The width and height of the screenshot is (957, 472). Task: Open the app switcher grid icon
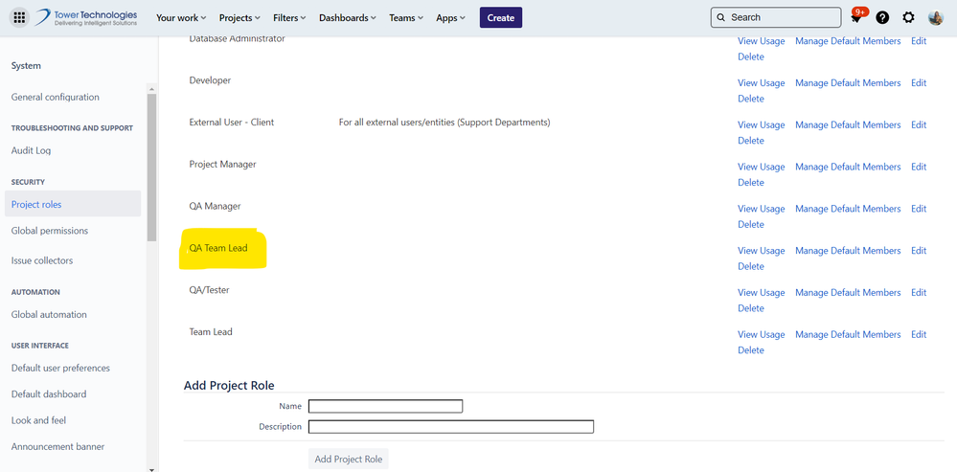(x=19, y=17)
